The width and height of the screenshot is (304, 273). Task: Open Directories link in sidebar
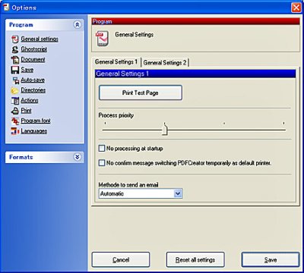point(33,90)
